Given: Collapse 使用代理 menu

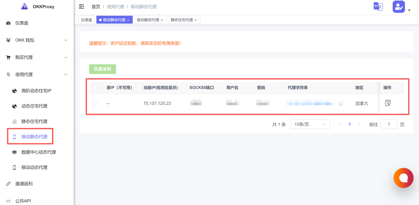Looking at the screenshot, I should click(x=37, y=75).
